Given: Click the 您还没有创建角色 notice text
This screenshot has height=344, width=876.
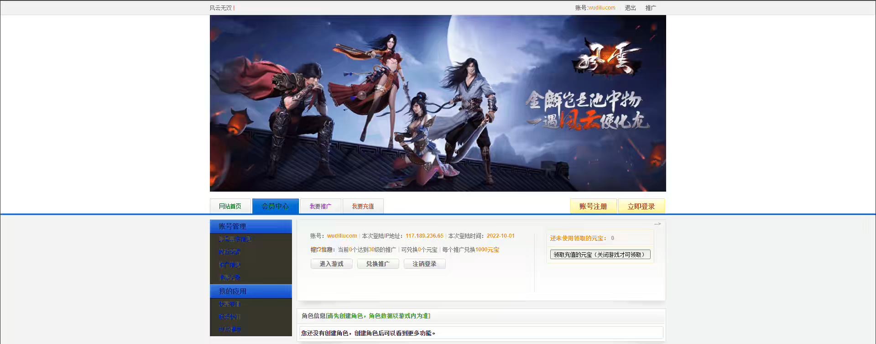Looking at the screenshot, I should click(368, 333).
